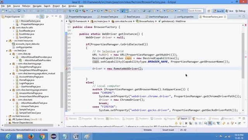This screenshot has height=140, width=248.
Task: Open dropdown arrow next to Run button
Action: 80,11
